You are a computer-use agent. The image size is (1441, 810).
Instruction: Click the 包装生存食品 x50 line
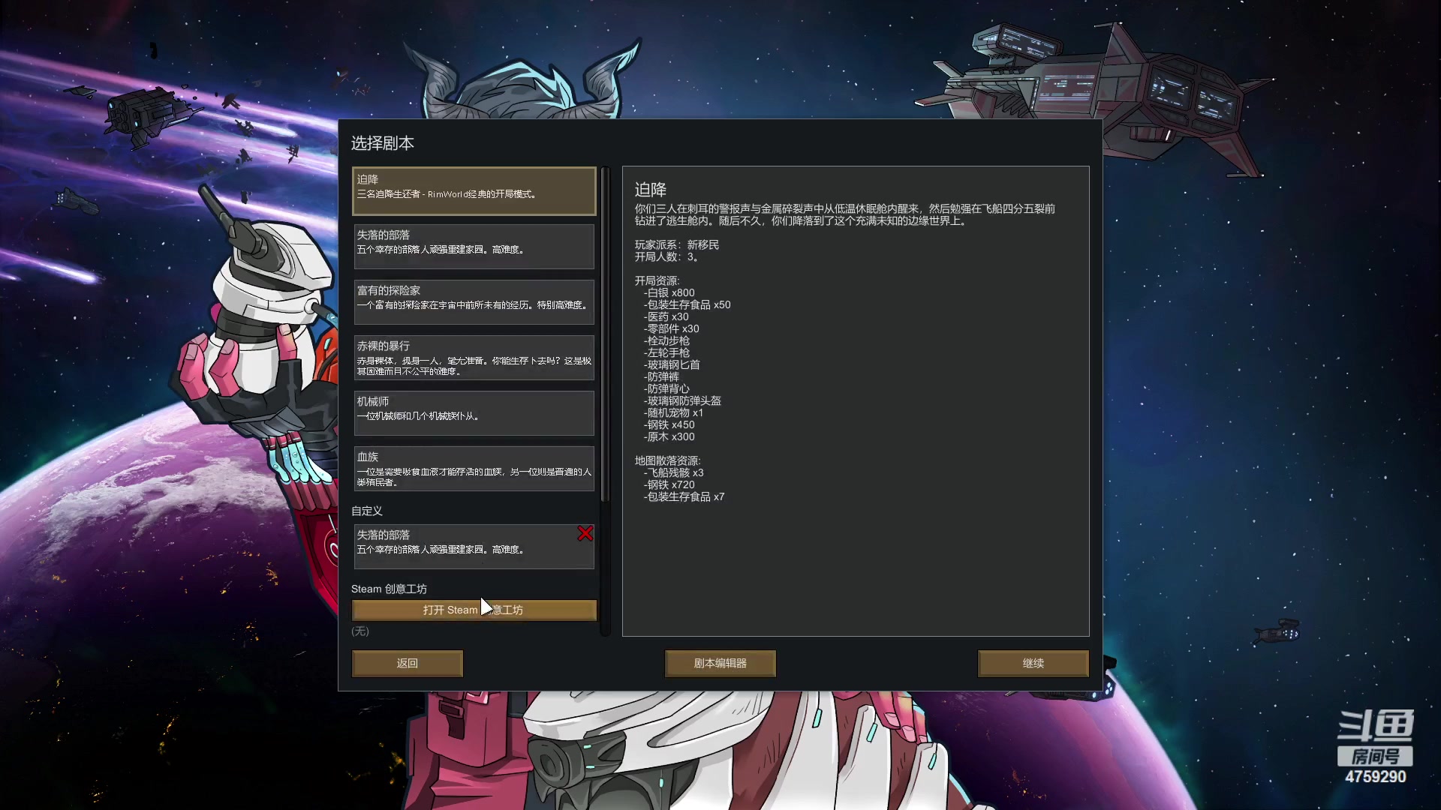(687, 304)
